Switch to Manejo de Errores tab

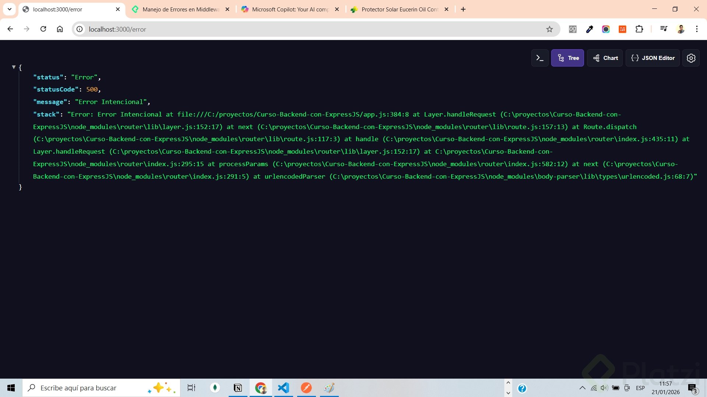click(180, 10)
